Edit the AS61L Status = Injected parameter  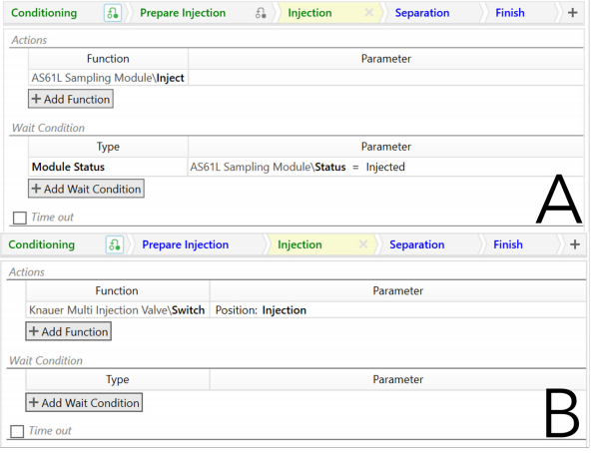[386, 167]
